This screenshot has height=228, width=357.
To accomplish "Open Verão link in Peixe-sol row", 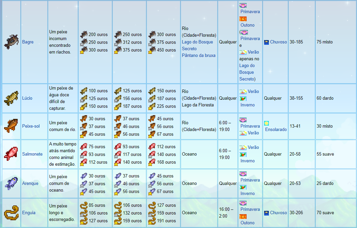I will coord(253,133).
